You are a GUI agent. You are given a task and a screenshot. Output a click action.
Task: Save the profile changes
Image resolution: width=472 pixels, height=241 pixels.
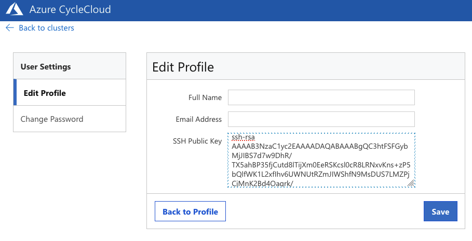pos(440,211)
